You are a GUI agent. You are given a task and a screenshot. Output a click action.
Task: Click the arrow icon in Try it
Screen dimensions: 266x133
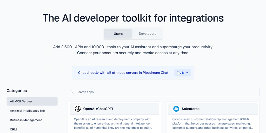click(x=187, y=73)
